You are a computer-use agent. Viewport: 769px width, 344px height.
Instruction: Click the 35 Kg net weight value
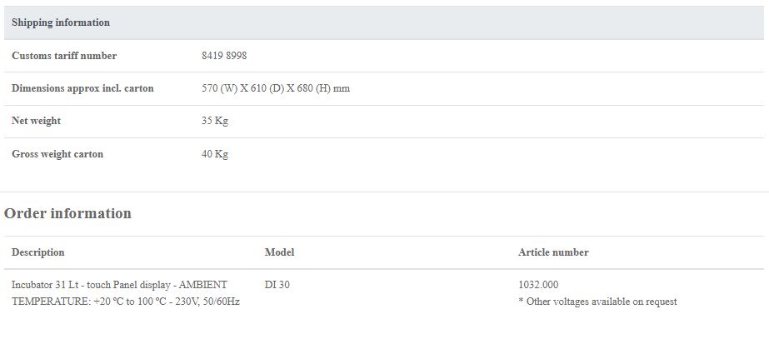[x=215, y=121]
